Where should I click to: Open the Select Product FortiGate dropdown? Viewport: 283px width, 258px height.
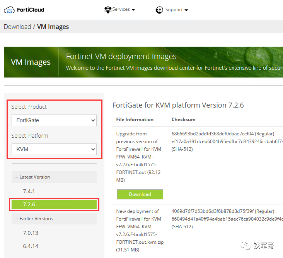(54, 120)
